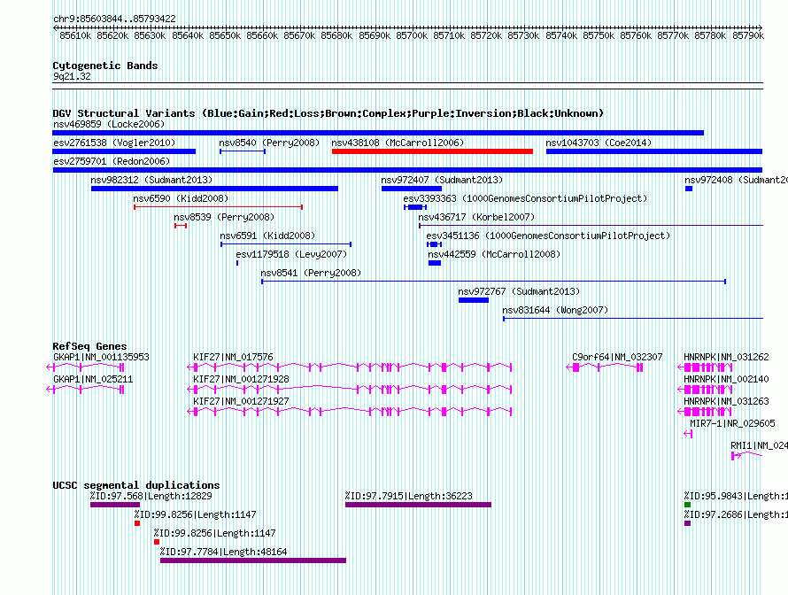788x595 pixels.
Task: Click the KIF27|NM_001271928 transcript label
Action: 241,380
